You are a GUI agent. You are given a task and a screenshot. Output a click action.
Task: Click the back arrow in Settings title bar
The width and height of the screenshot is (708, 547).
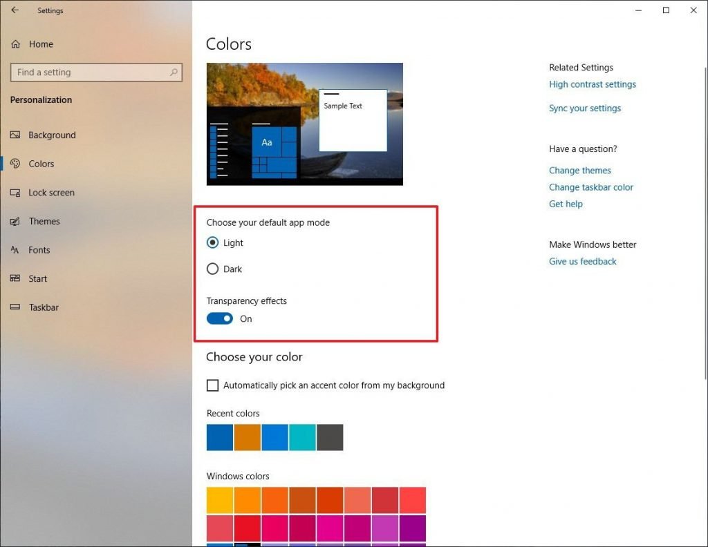[15, 10]
